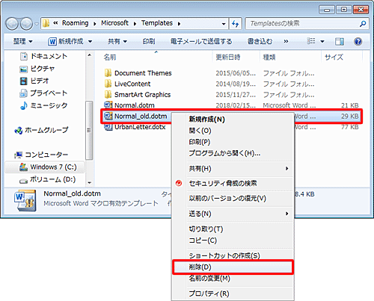Choose 切り取り(T) in the context menu
This screenshot has height=301, width=374.
(232, 229)
